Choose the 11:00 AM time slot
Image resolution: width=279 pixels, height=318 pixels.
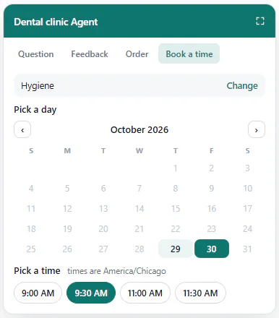click(x=145, y=293)
